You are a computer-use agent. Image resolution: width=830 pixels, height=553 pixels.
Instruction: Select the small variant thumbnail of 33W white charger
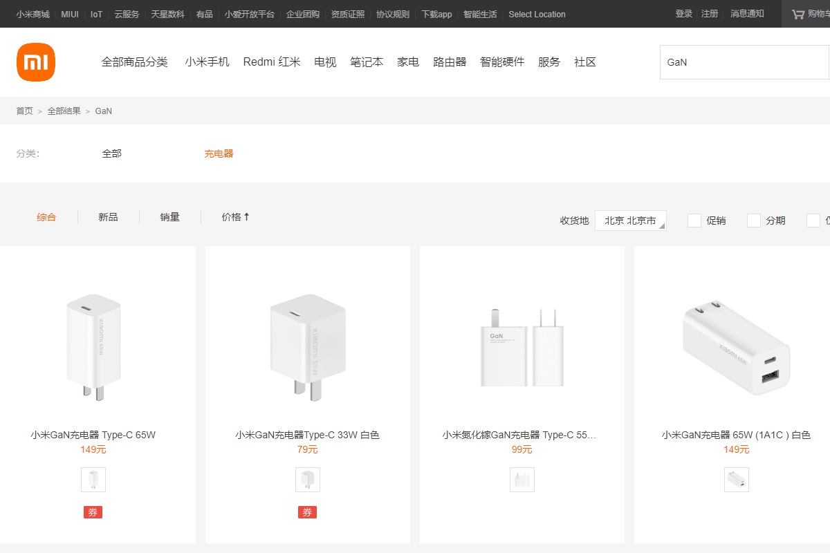tap(308, 480)
